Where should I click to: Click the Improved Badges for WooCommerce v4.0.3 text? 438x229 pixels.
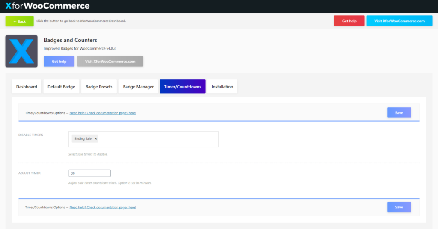pyautogui.click(x=80, y=49)
